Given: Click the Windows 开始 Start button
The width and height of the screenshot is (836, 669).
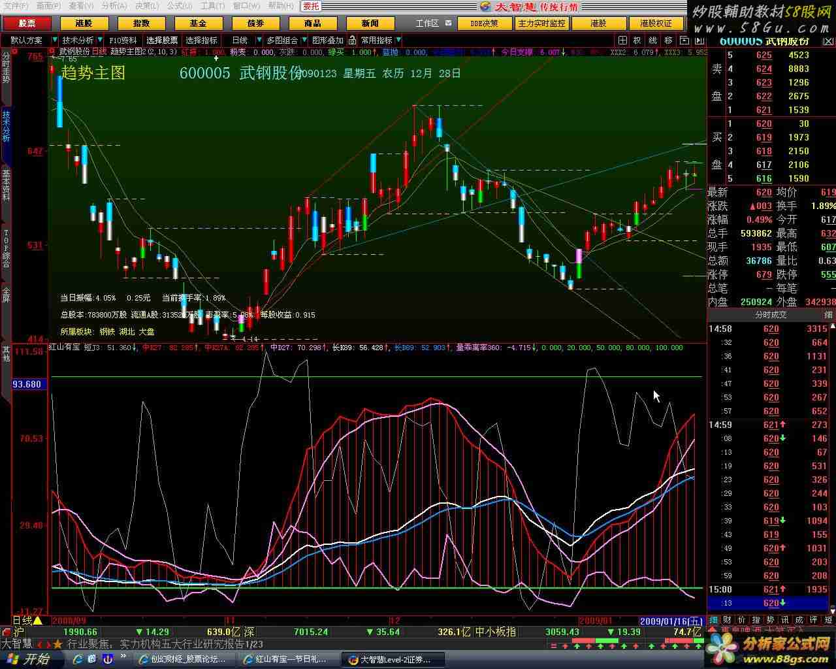Looking at the screenshot, I should [x=29, y=659].
